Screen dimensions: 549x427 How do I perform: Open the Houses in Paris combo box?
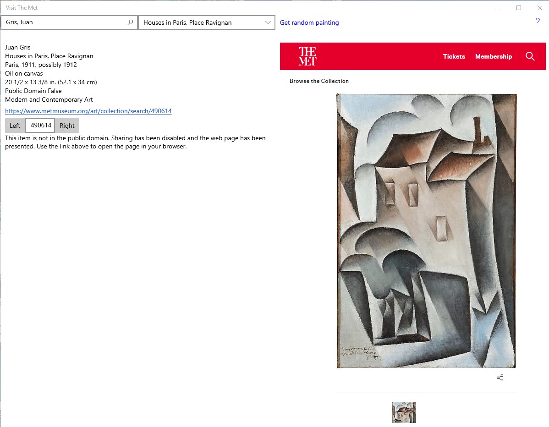point(207,22)
